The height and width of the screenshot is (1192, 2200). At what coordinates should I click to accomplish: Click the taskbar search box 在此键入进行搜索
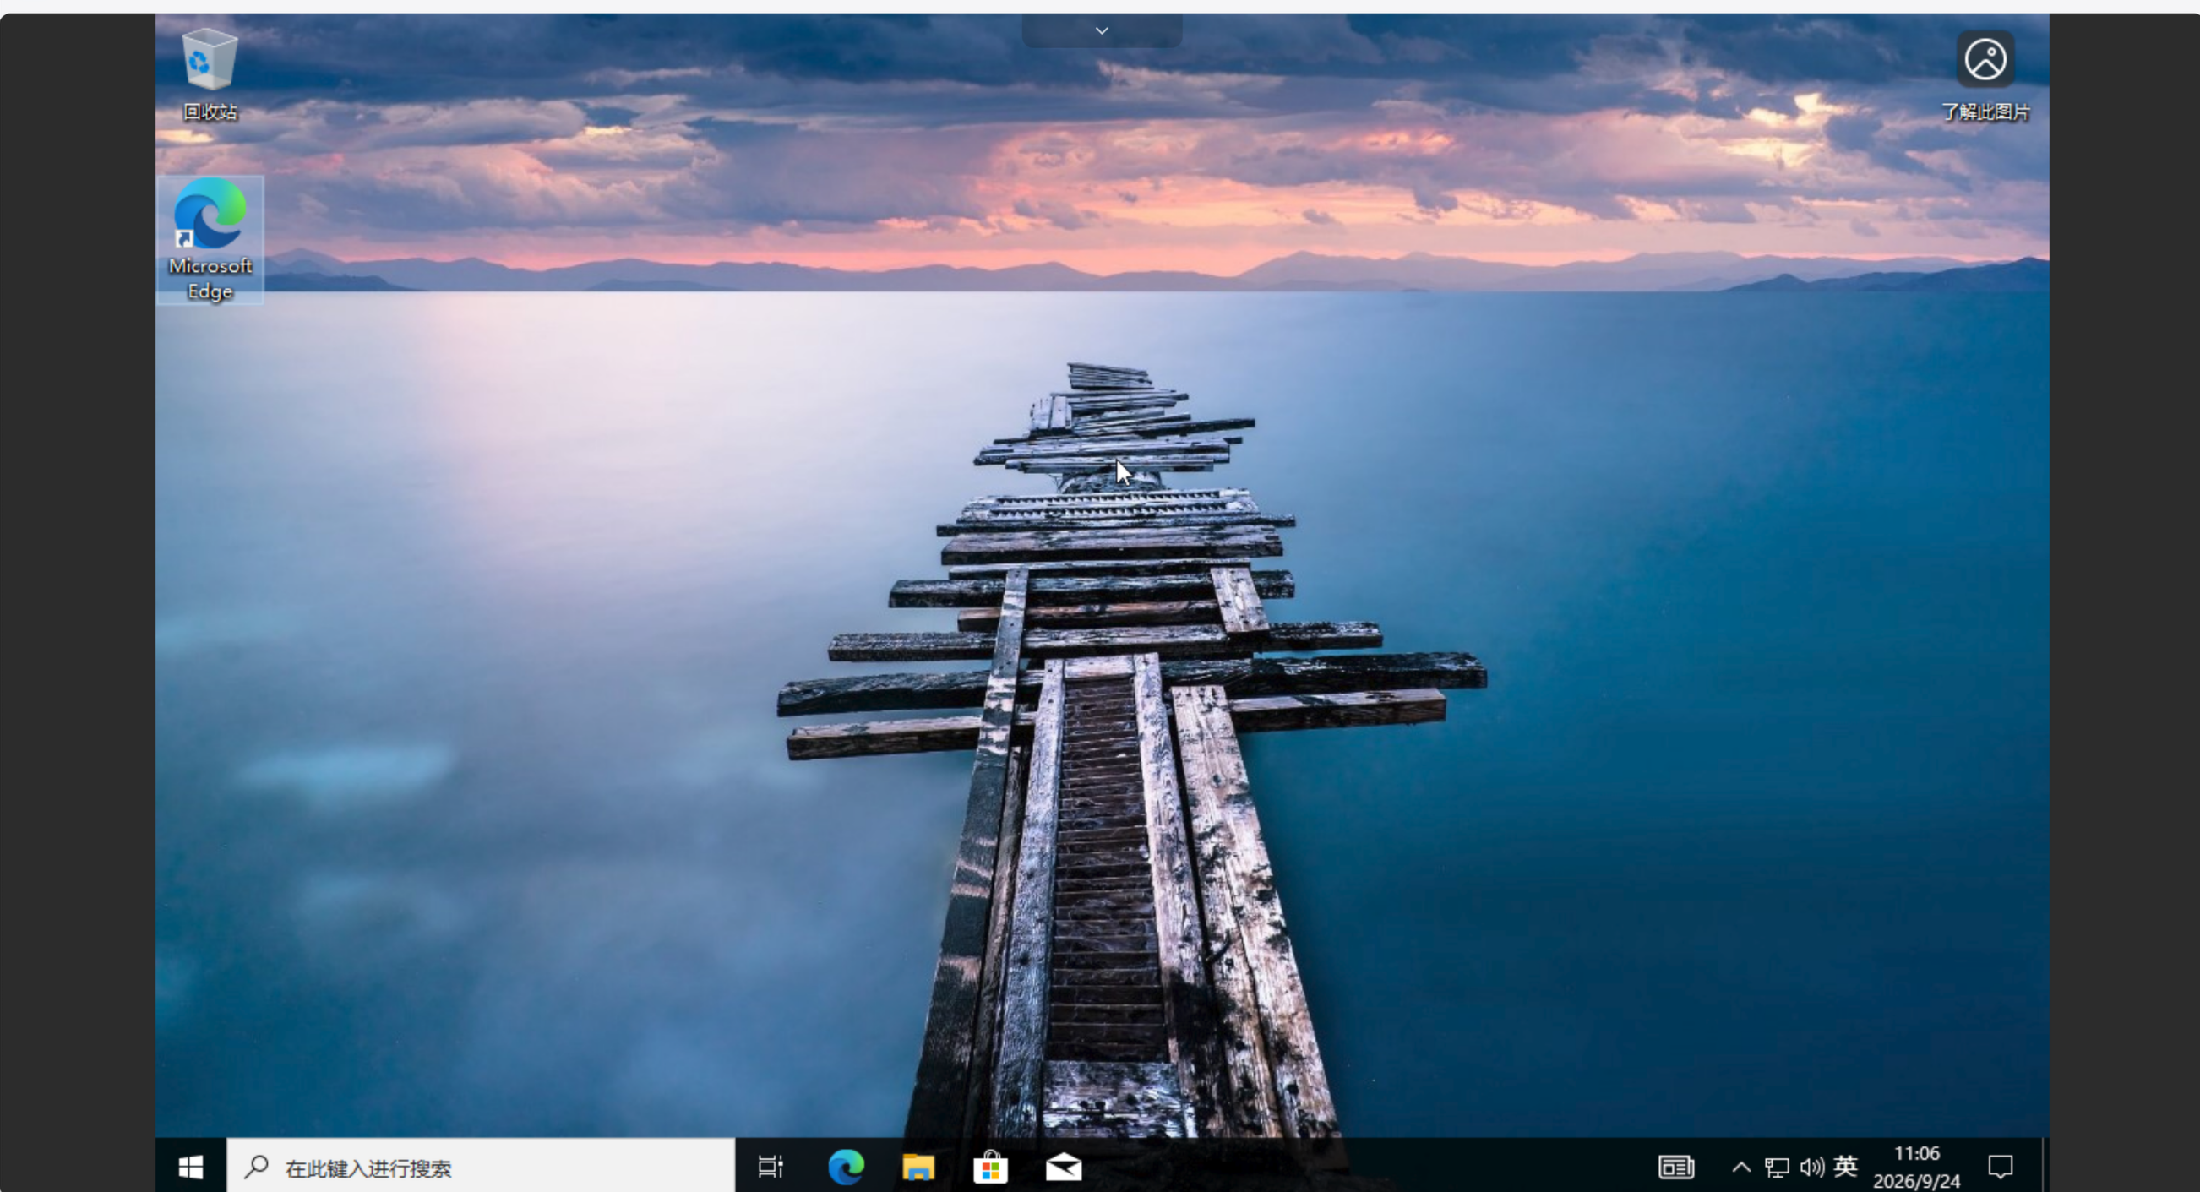pos(481,1167)
